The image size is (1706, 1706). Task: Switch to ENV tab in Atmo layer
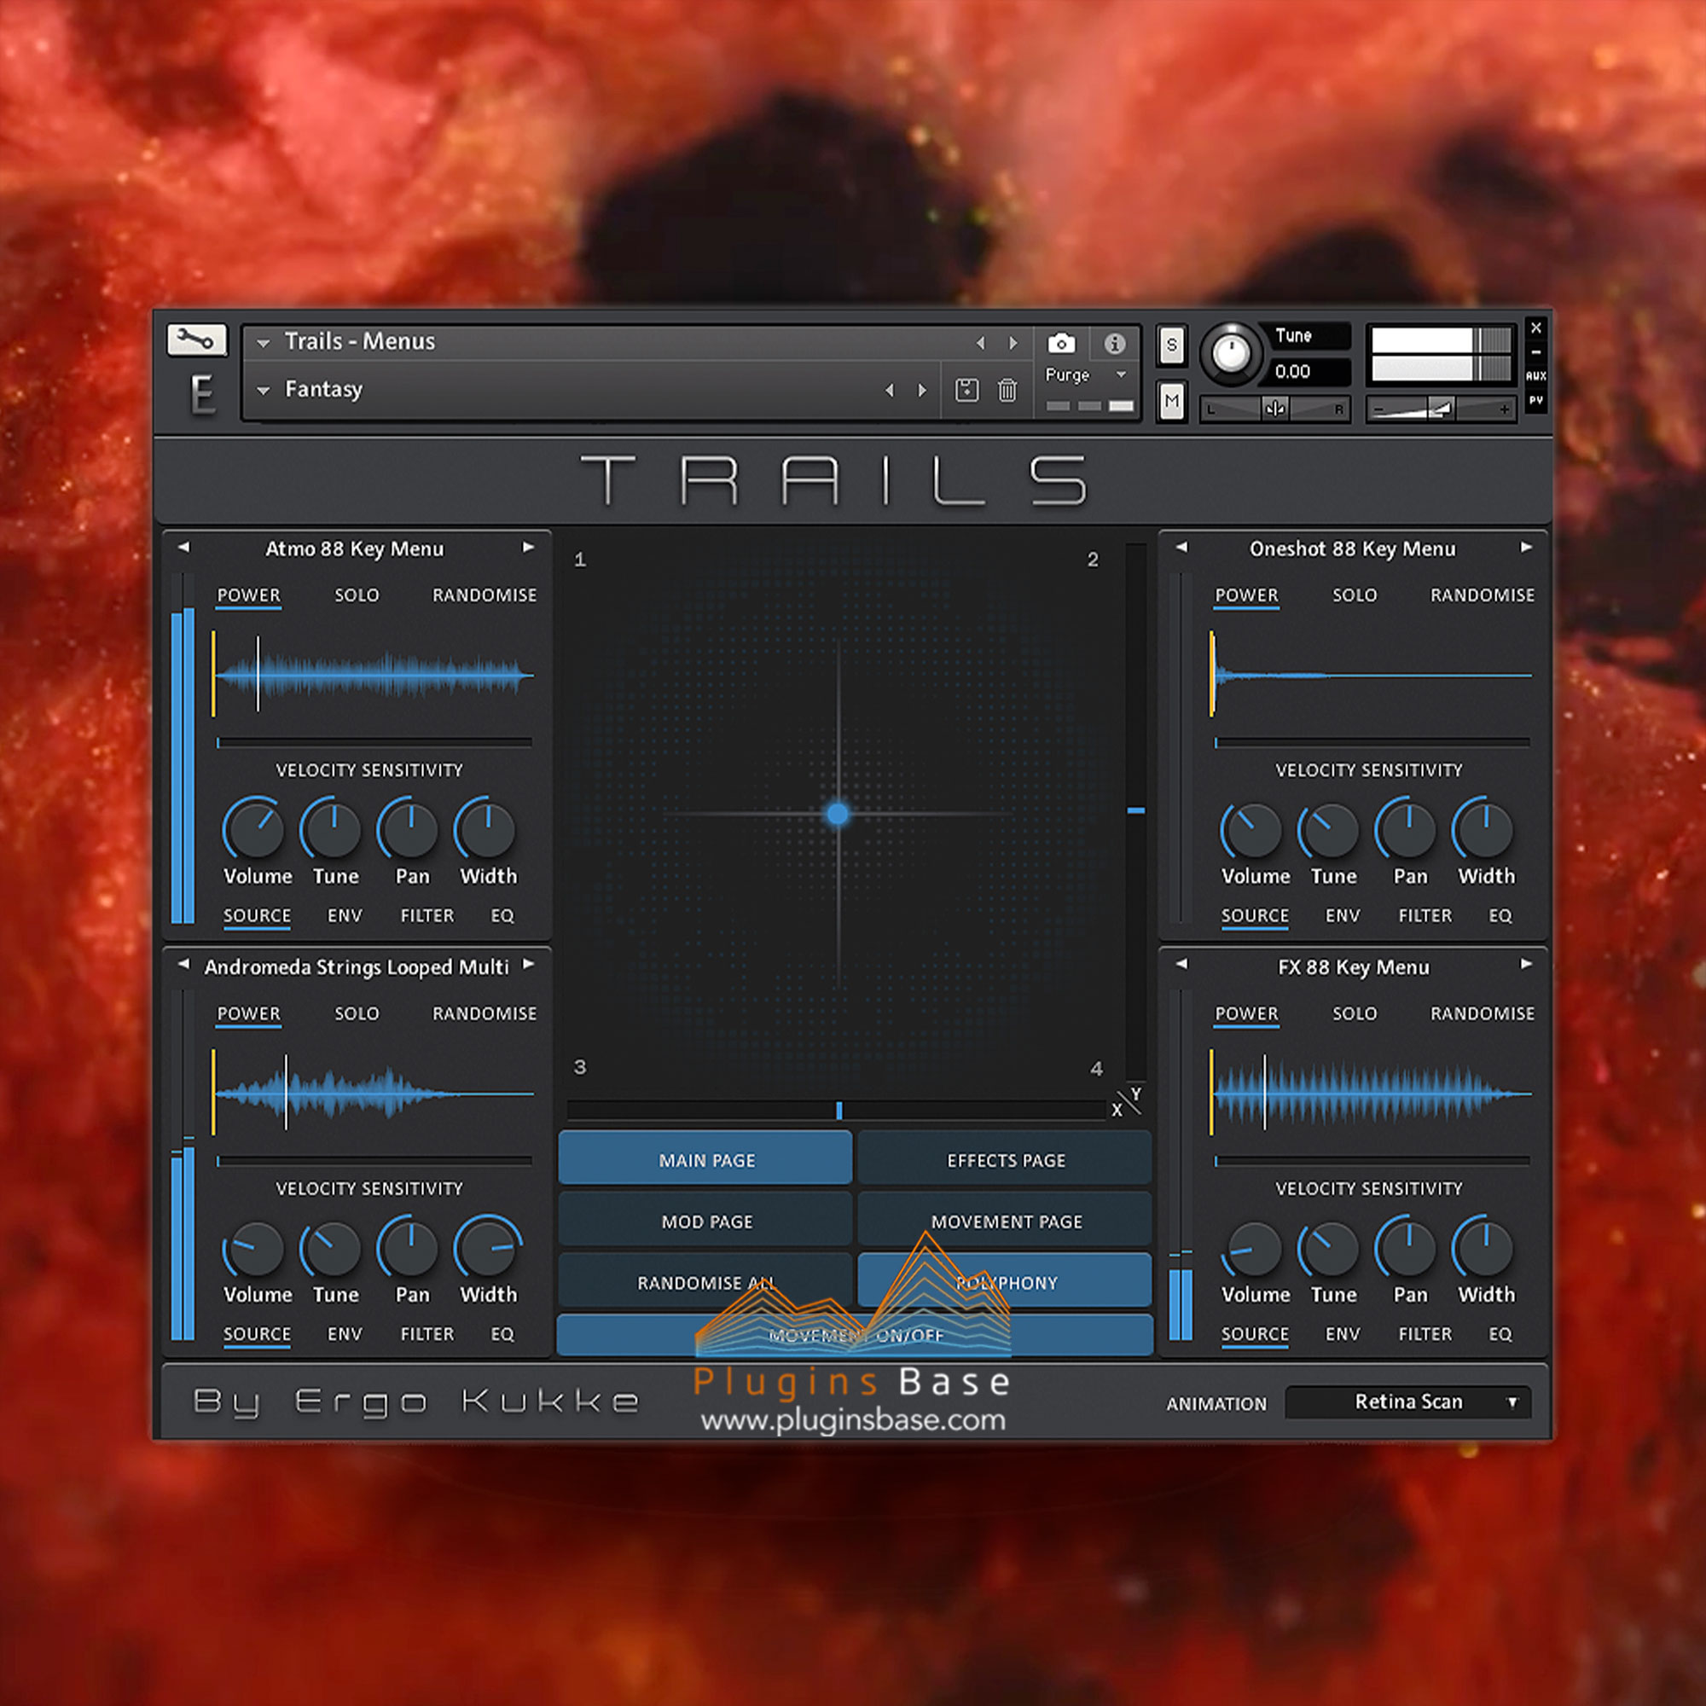pyautogui.click(x=345, y=915)
